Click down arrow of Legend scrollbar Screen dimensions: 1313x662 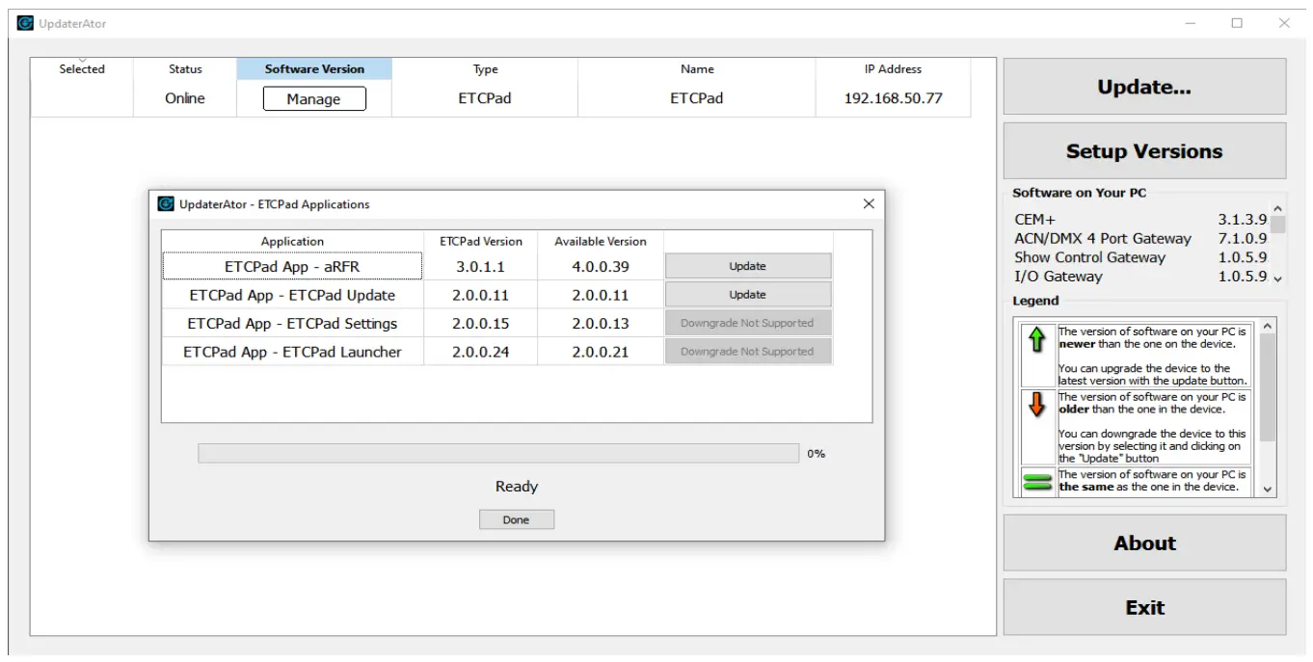coord(1268,490)
